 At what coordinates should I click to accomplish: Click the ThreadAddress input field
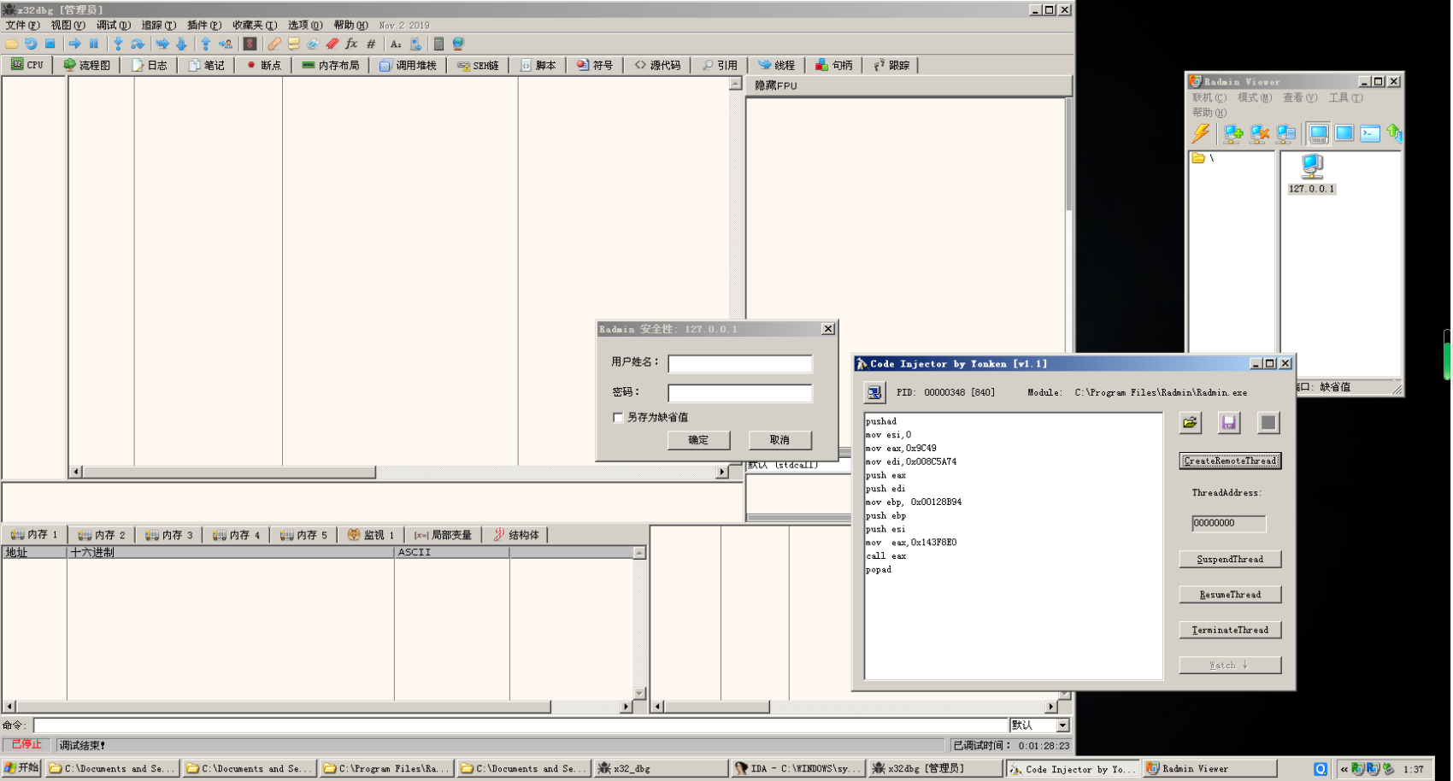click(1228, 523)
